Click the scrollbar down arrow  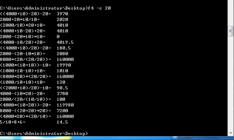tap(231, 133)
